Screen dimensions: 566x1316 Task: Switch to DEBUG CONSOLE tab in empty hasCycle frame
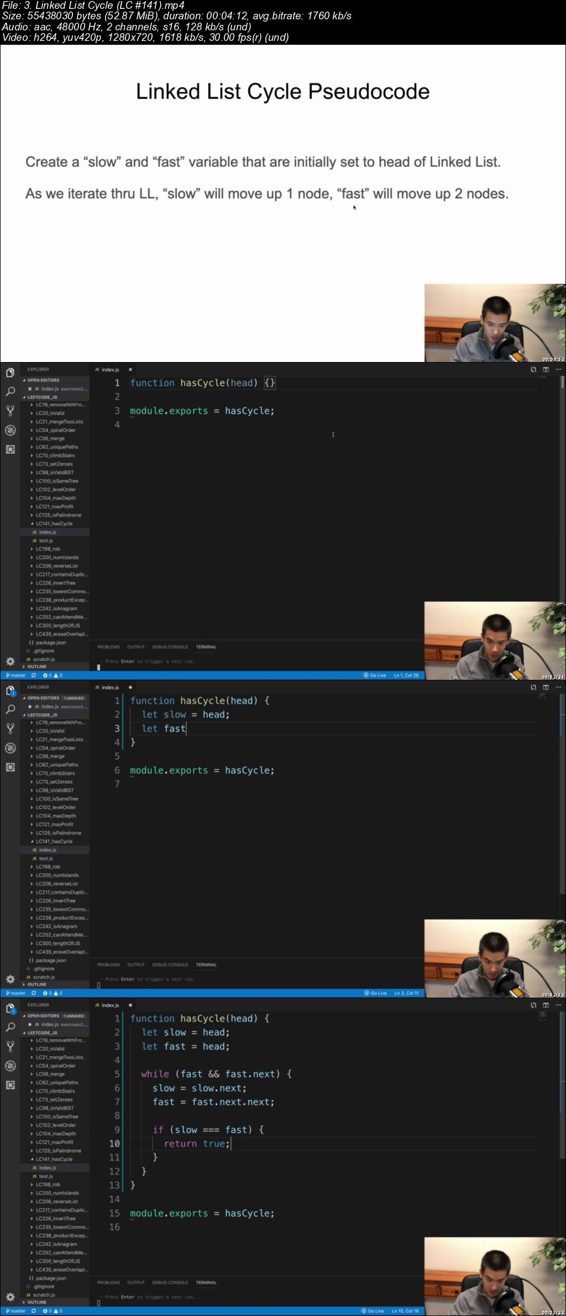[170, 647]
